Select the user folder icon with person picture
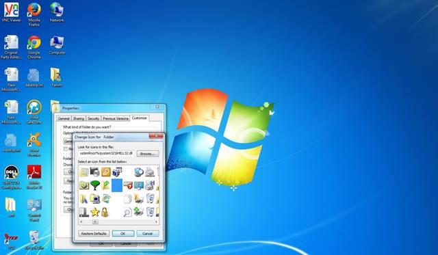The width and height of the screenshot is (438, 255). click(x=56, y=77)
